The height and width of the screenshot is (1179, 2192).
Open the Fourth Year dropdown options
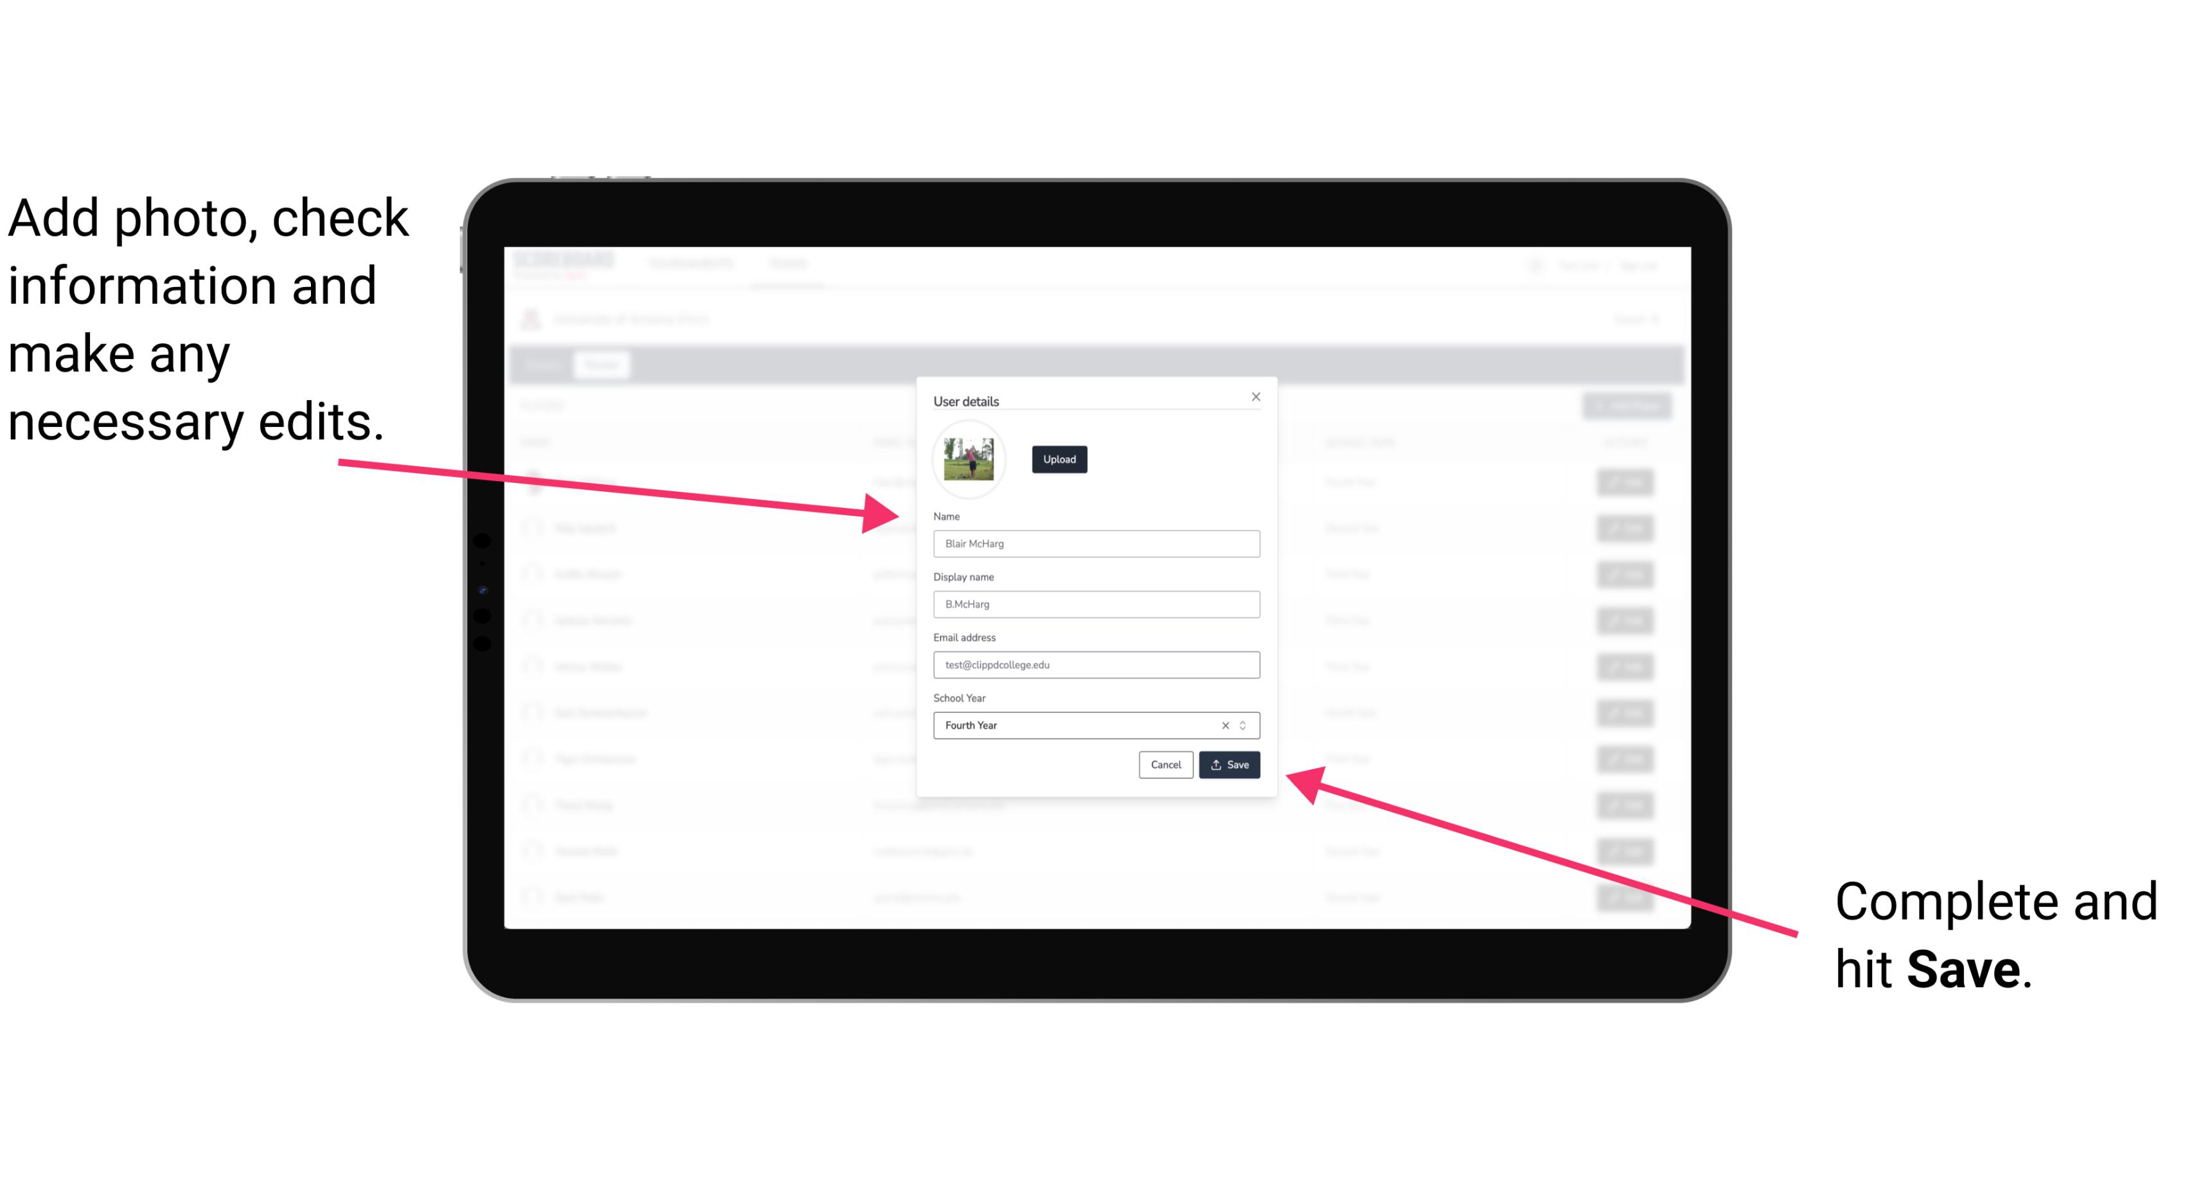click(1245, 724)
